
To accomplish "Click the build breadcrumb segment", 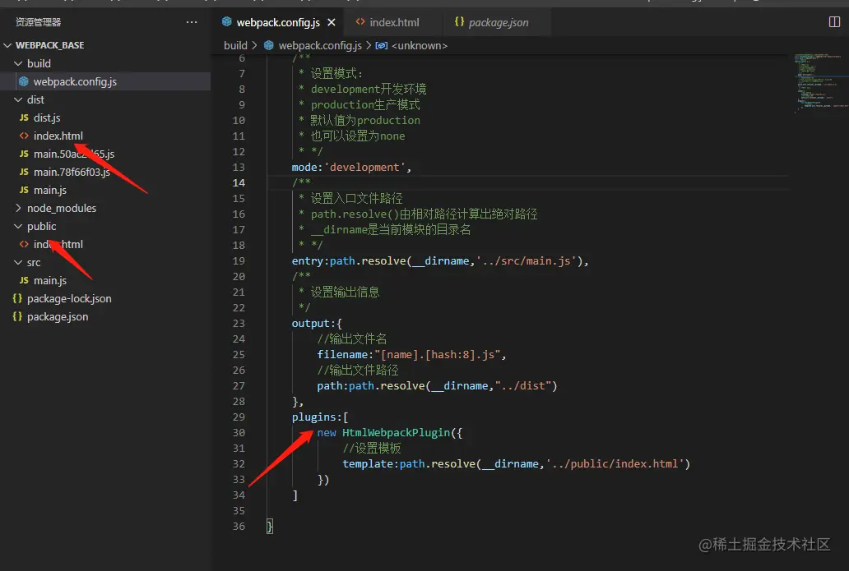I will (x=235, y=45).
